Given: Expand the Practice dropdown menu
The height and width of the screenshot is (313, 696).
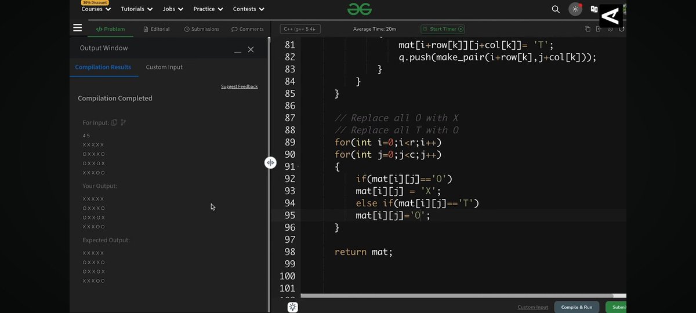Looking at the screenshot, I should coord(208,9).
